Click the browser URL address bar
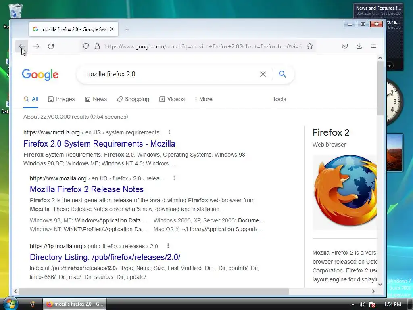 203,46
